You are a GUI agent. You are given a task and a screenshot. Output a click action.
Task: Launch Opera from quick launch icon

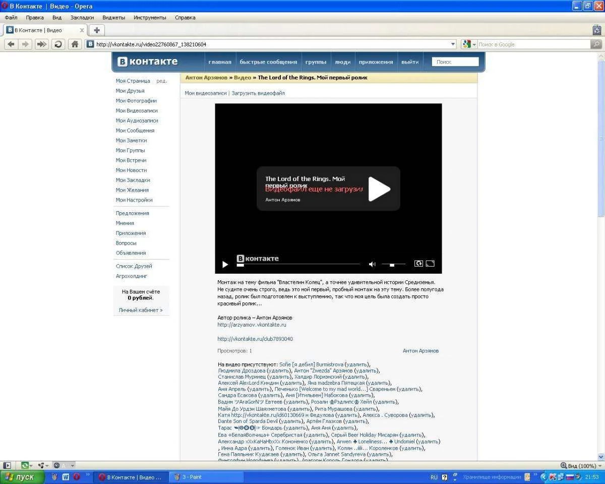tap(77, 477)
